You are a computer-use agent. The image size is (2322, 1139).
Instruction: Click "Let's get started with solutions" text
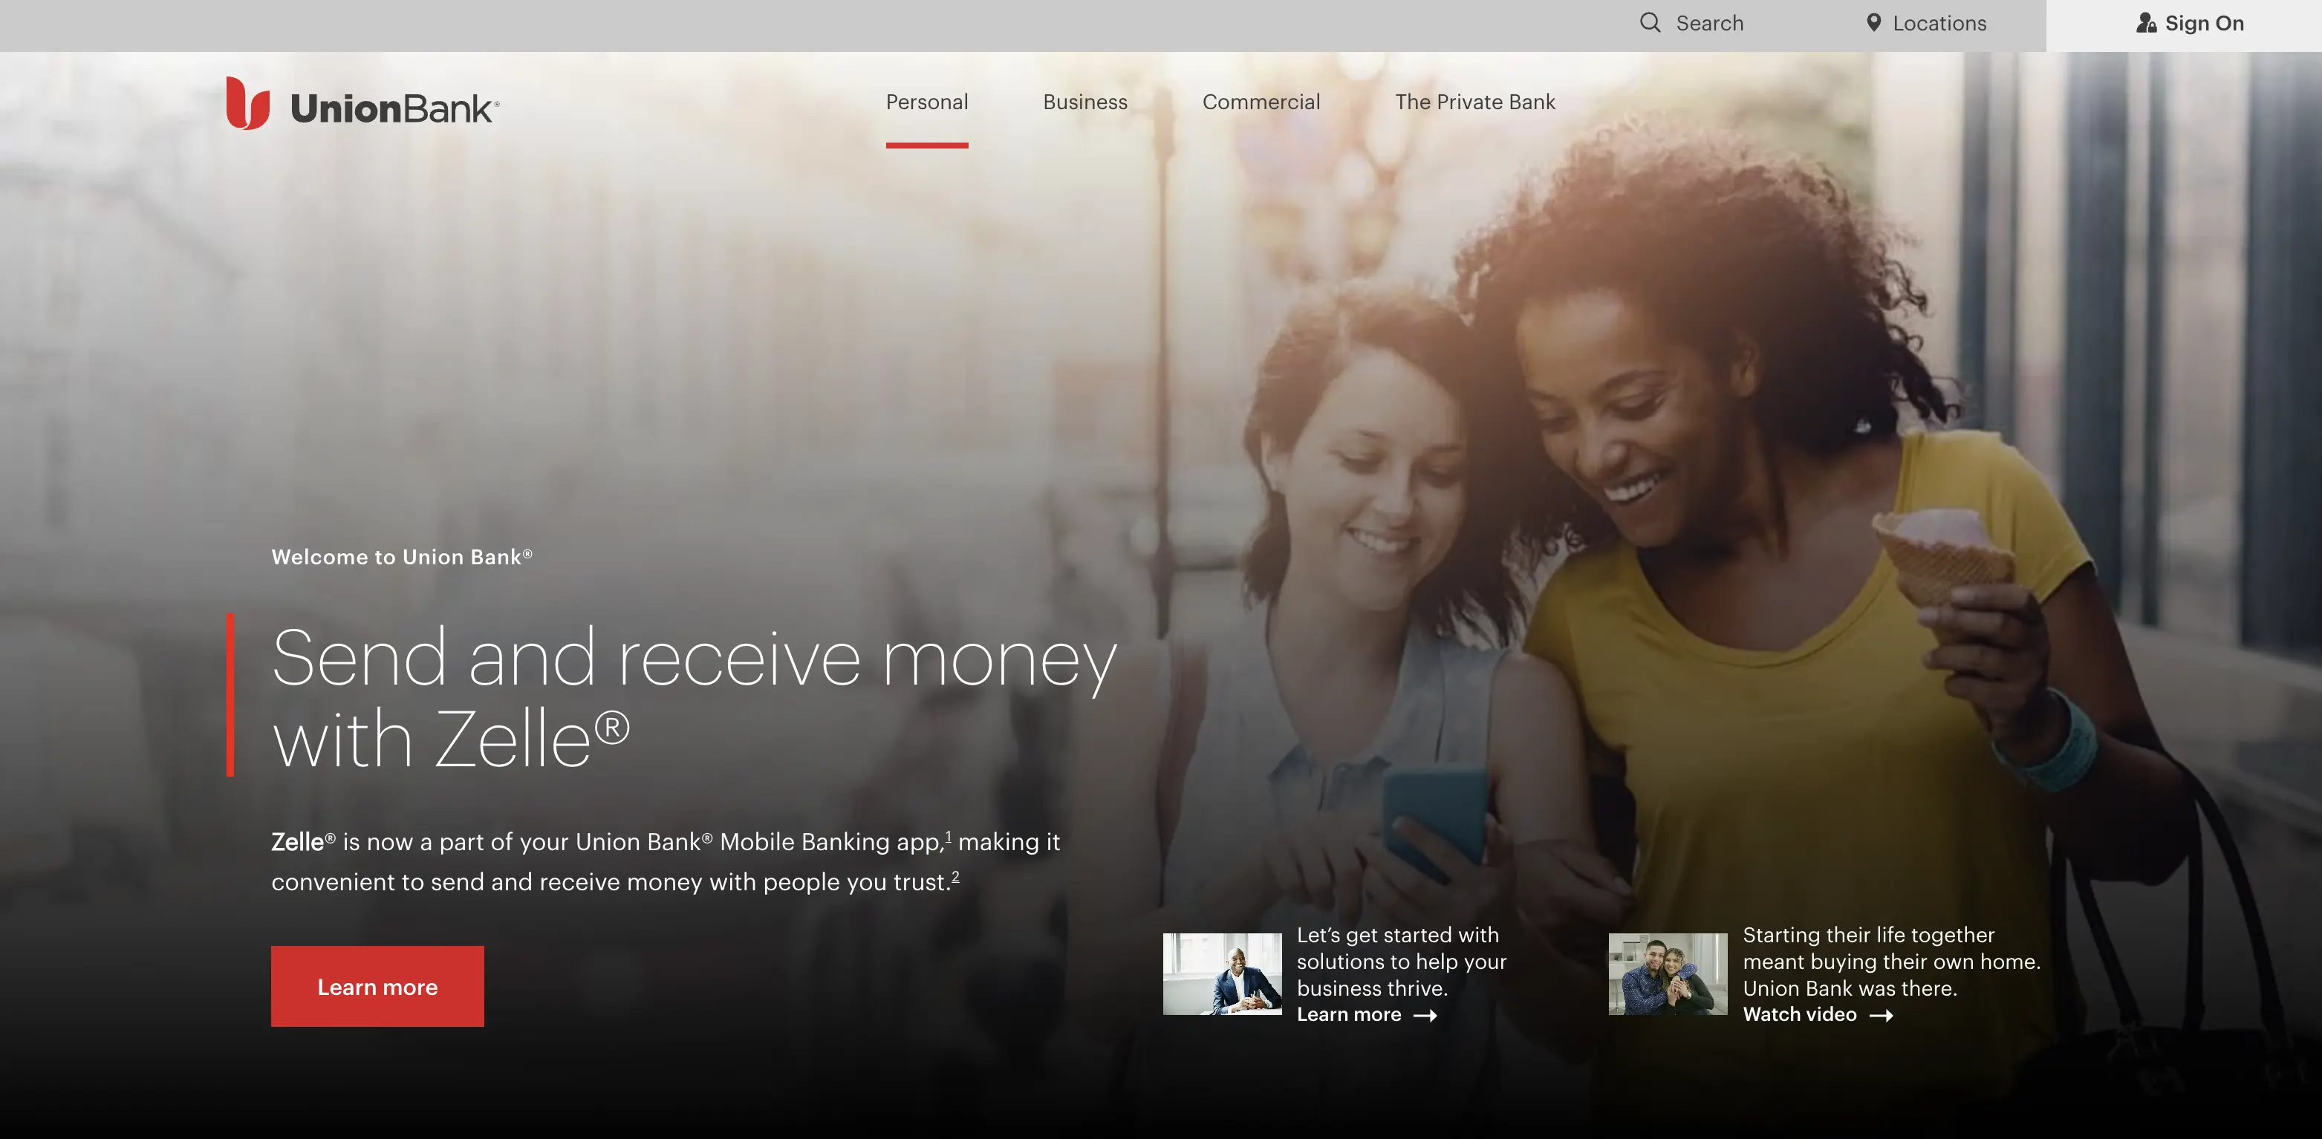click(x=1402, y=962)
